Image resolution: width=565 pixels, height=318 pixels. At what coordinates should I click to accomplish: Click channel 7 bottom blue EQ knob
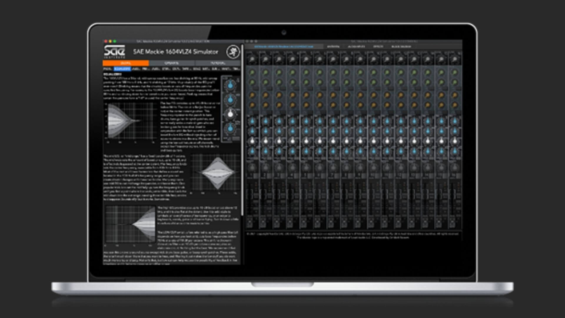[333, 152]
